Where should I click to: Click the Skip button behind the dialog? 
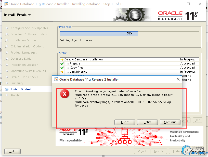[198, 120]
